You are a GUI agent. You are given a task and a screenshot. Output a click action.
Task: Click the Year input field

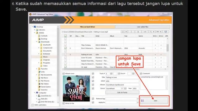click(136, 88)
